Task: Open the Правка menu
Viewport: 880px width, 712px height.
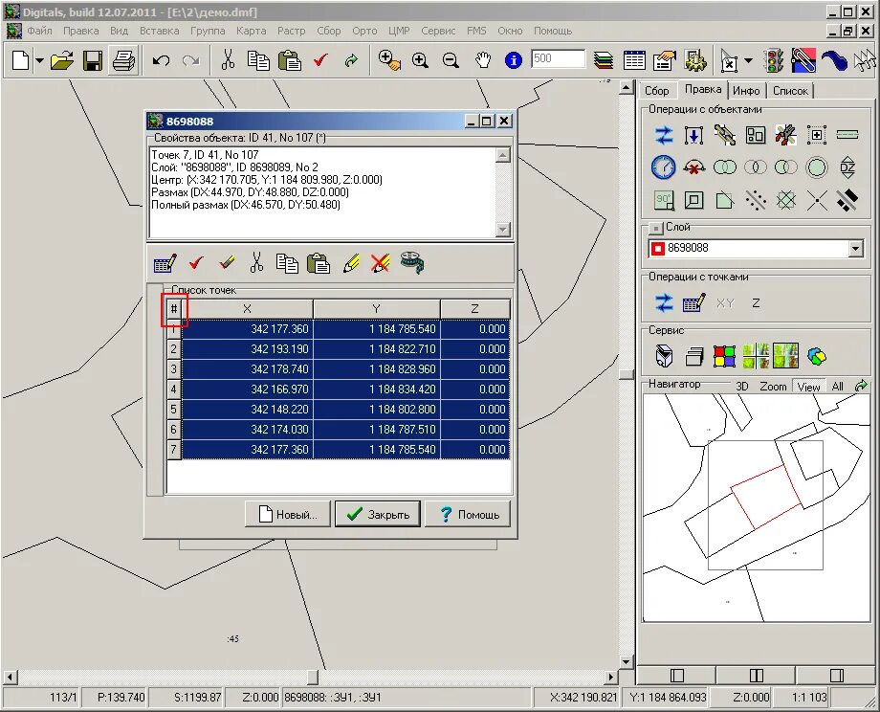Action: point(80,31)
